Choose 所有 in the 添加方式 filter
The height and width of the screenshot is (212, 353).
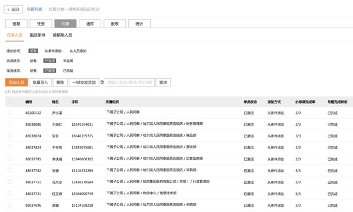33,51
